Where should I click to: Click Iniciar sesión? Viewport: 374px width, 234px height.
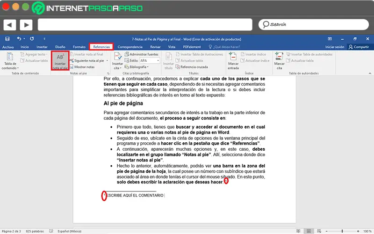pos(335,47)
